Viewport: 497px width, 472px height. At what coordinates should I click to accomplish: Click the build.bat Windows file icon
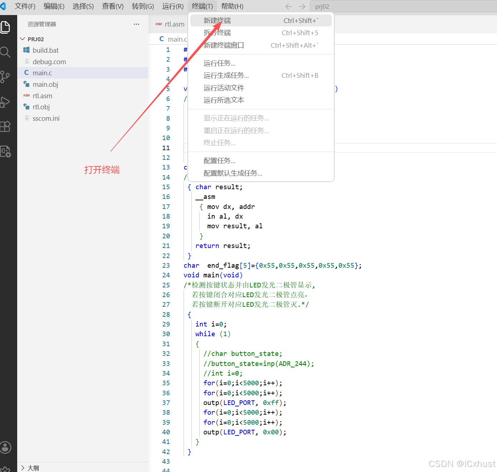coord(27,50)
